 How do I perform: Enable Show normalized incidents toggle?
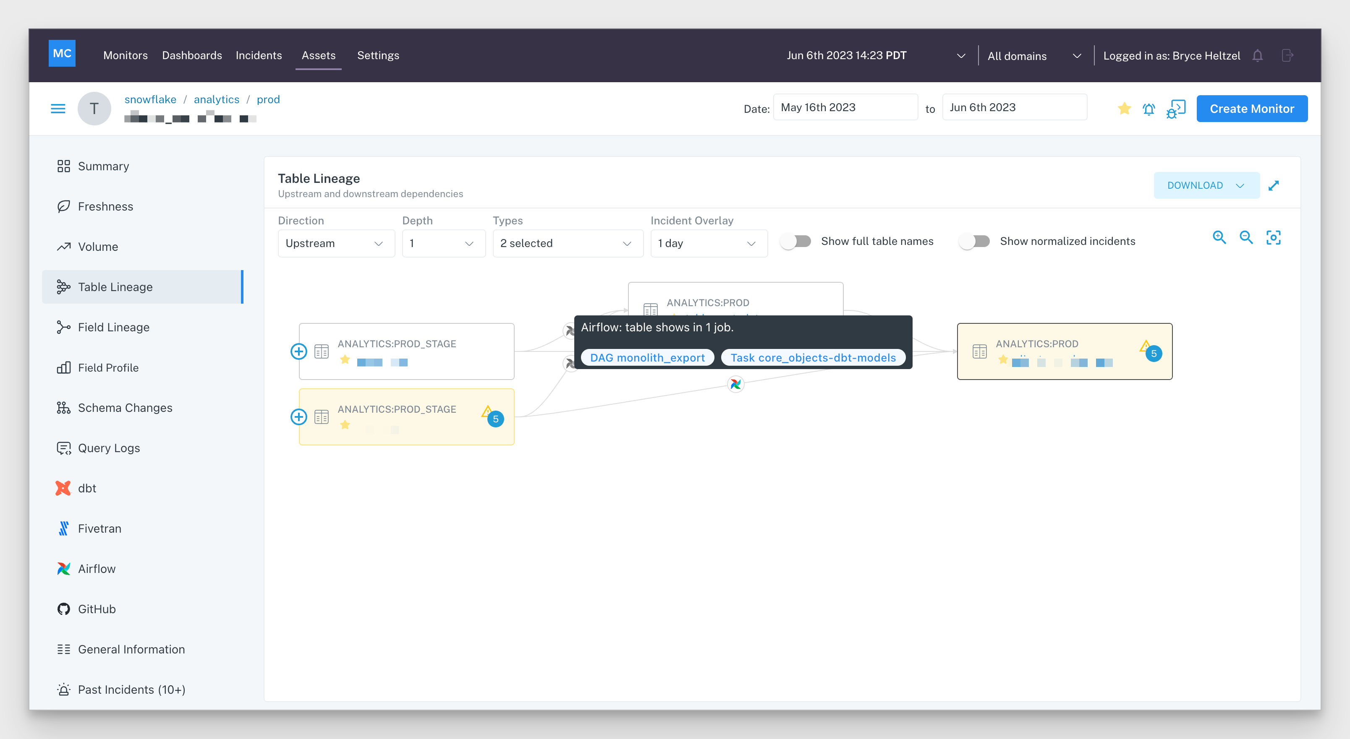point(975,241)
